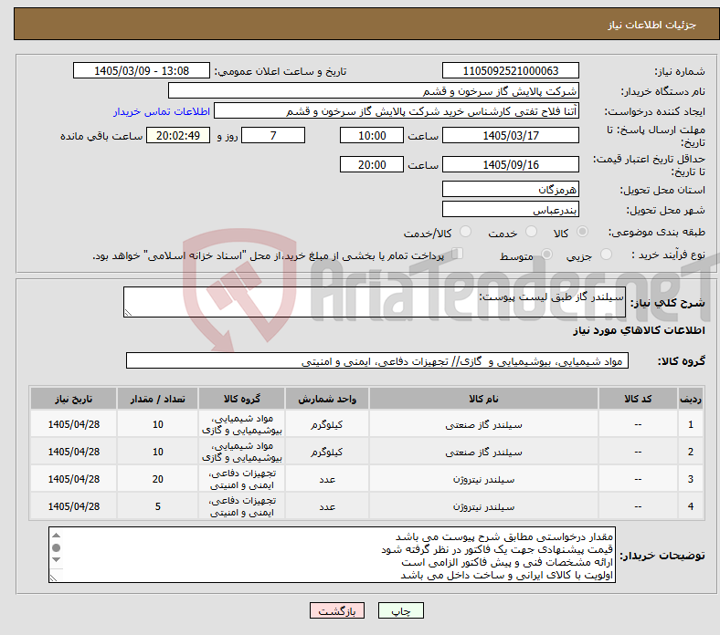Click سیلندر نیتروژن in row 3
This screenshot has height=635, width=720.
483,480
